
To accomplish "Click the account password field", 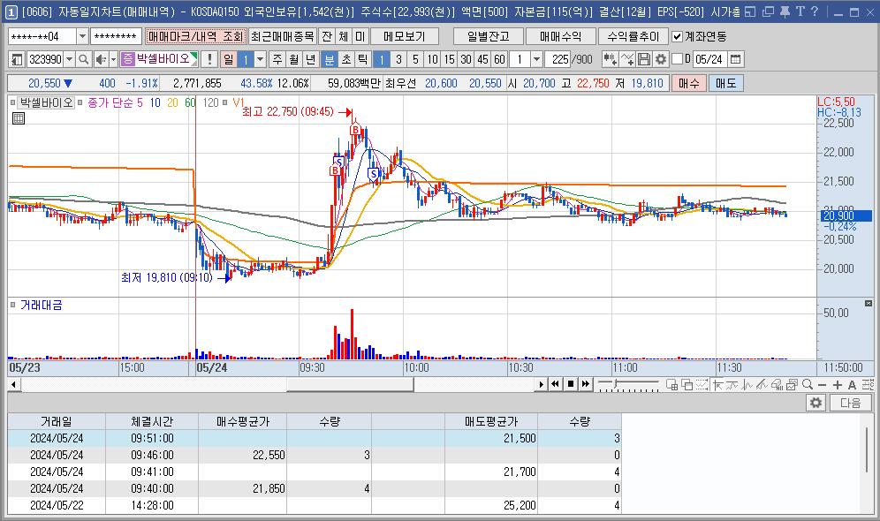I will pyautogui.click(x=116, y=36).
